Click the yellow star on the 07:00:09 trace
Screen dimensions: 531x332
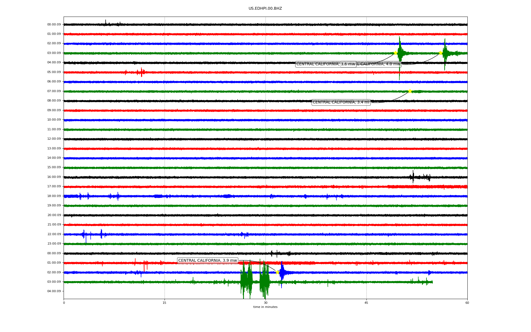coord(410,91)
